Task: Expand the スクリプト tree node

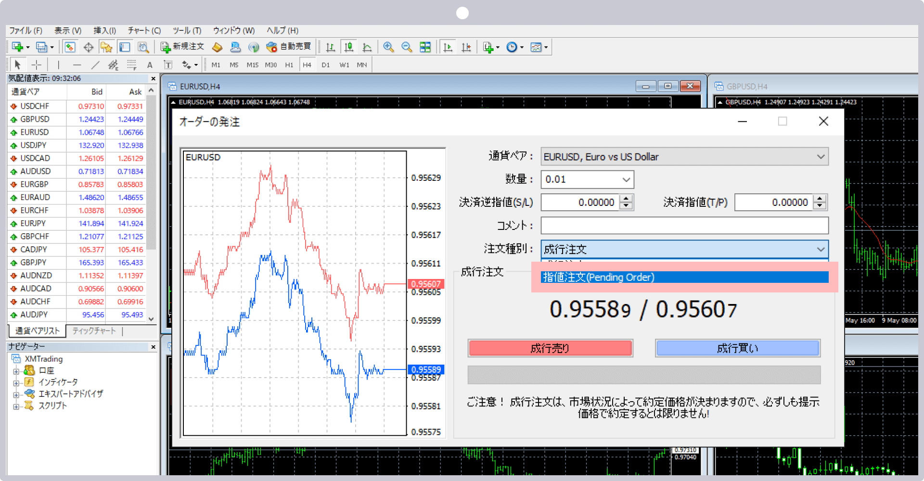Action: 16,406
